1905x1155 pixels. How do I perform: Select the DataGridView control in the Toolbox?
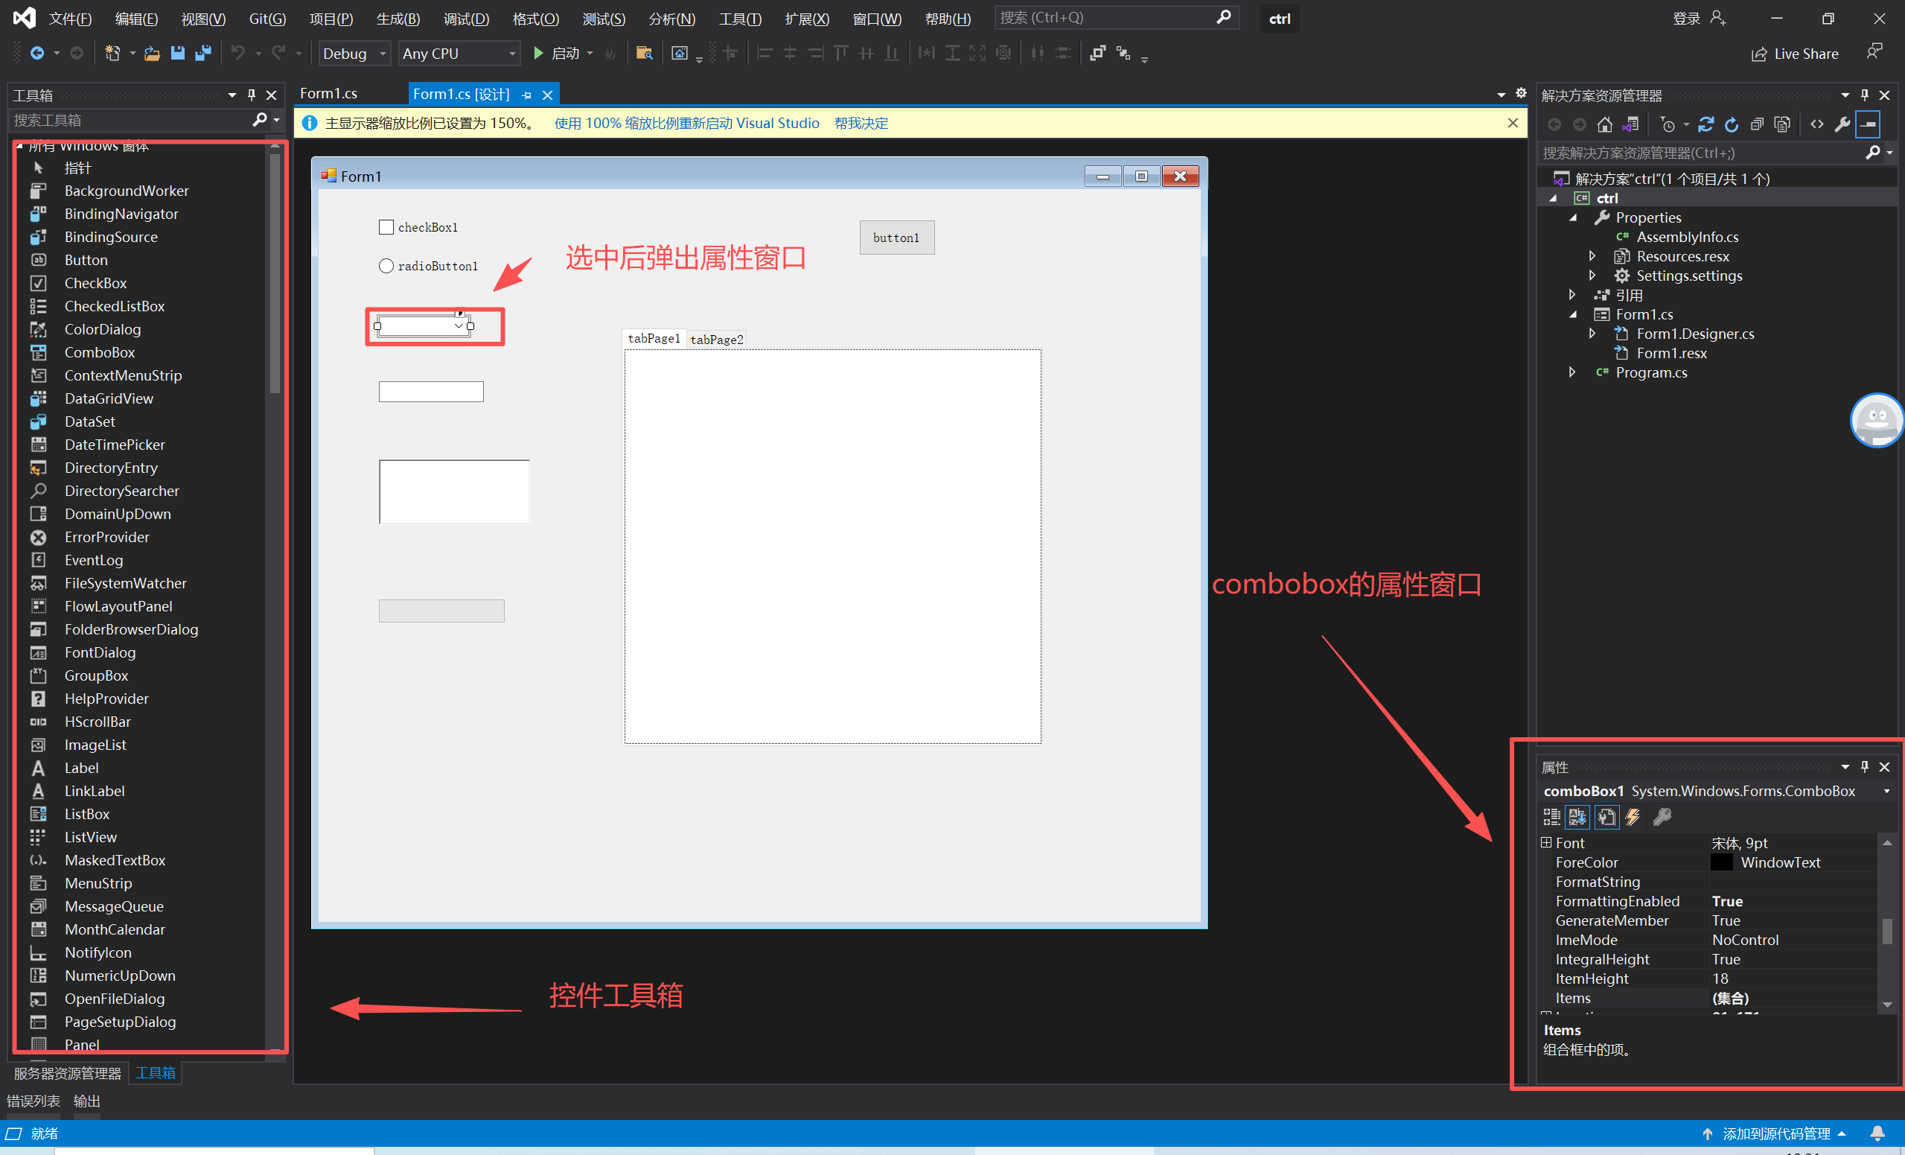[x=109, y=398]
